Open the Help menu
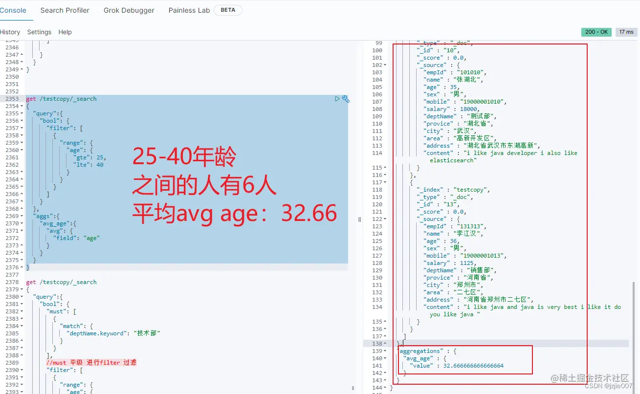The height and width of the screenshot is (394, 640). pyautogui.click(x=64, y=32)
